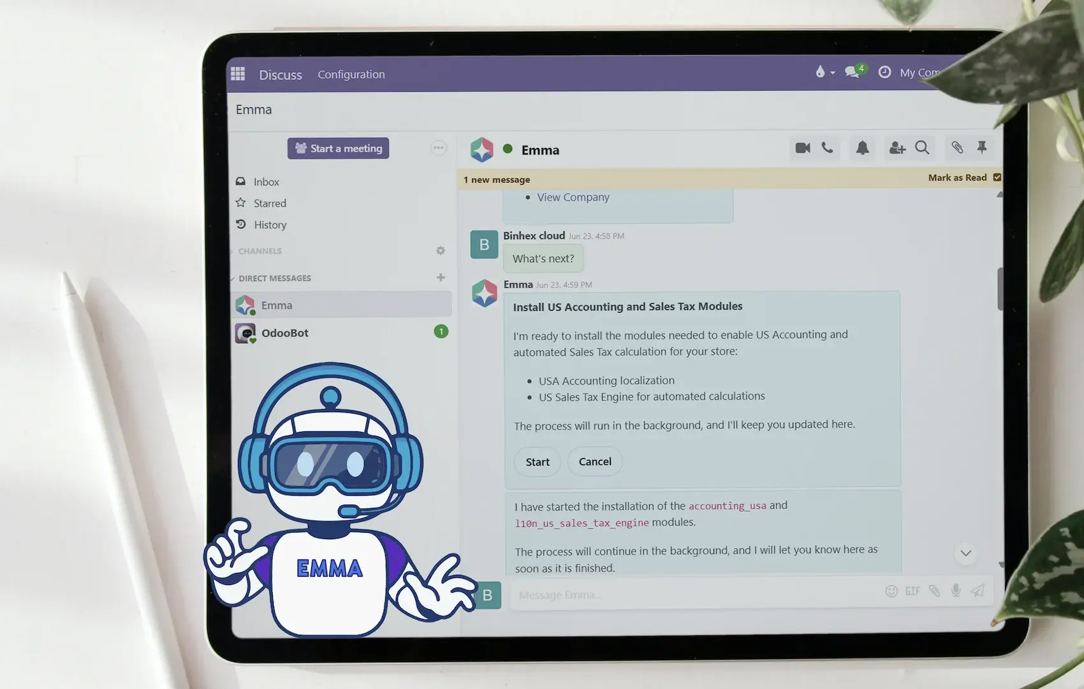
Task: Start a voice call with Emma
Action: 827,148
